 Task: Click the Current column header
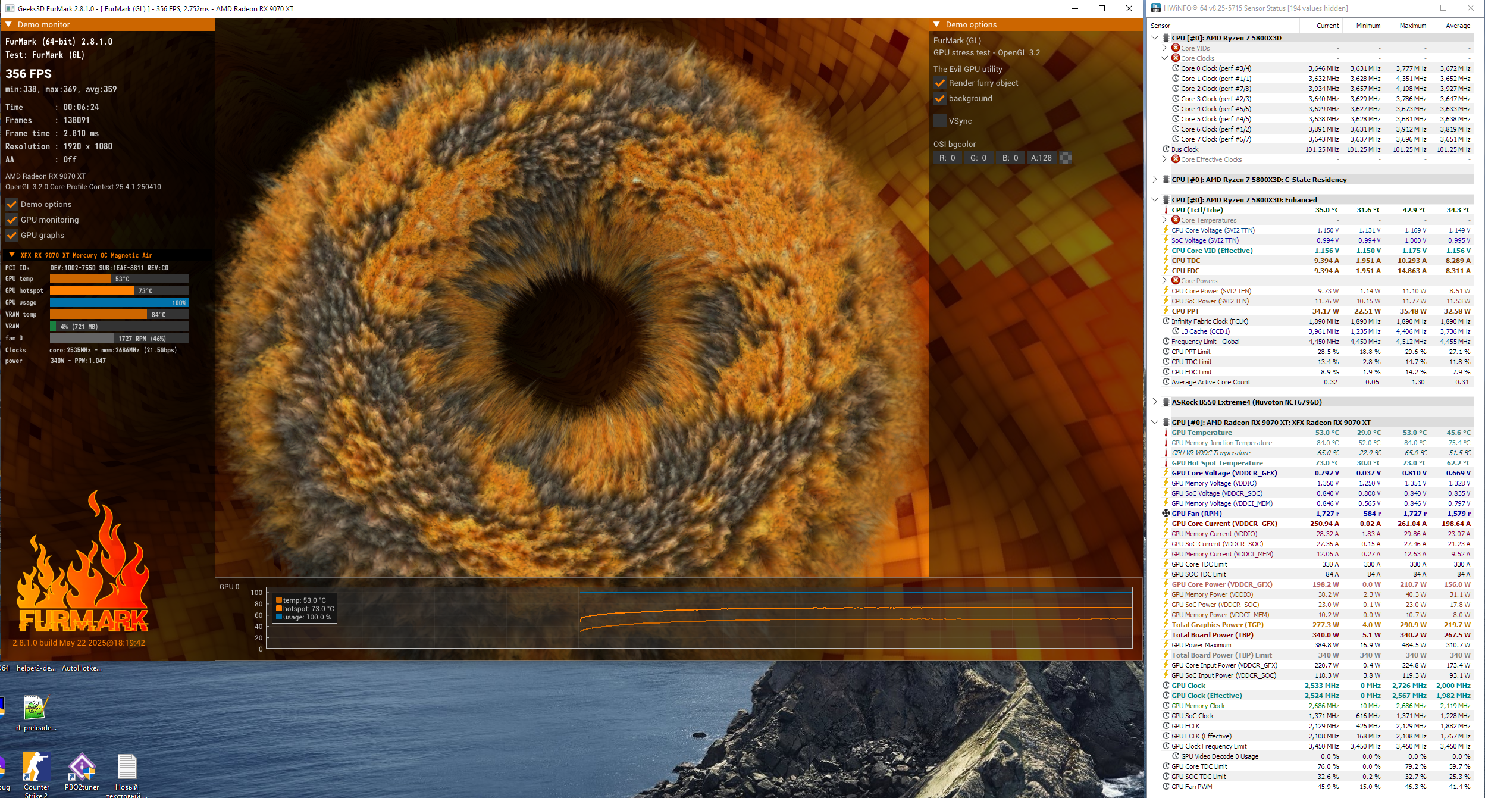[x=1321, y=26]
